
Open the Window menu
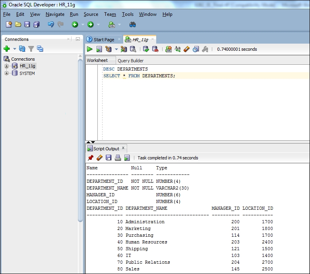pyautogui.click(x=148, y=14)
